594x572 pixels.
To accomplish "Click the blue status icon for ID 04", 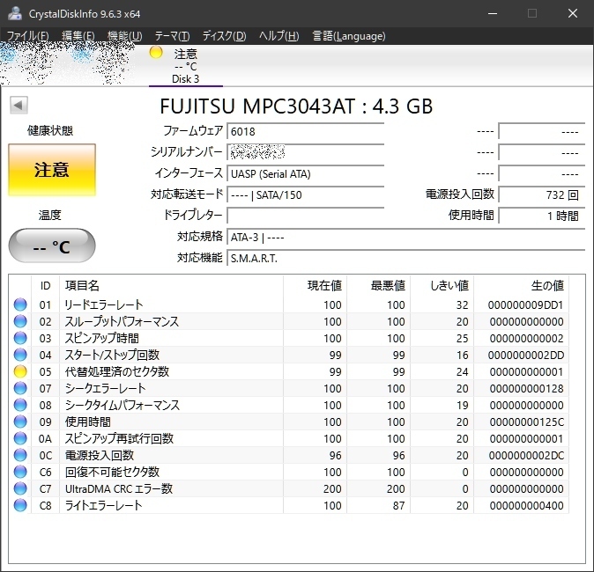I will click(20, 355).
